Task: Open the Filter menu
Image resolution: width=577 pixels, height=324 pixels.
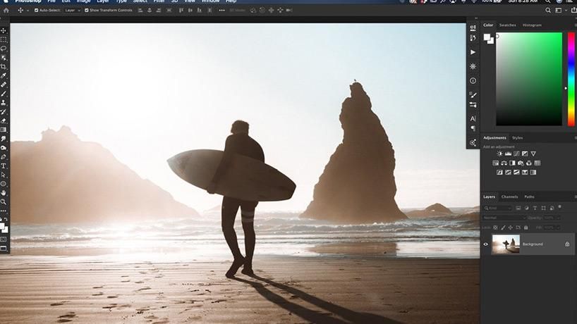Action: 159,1
